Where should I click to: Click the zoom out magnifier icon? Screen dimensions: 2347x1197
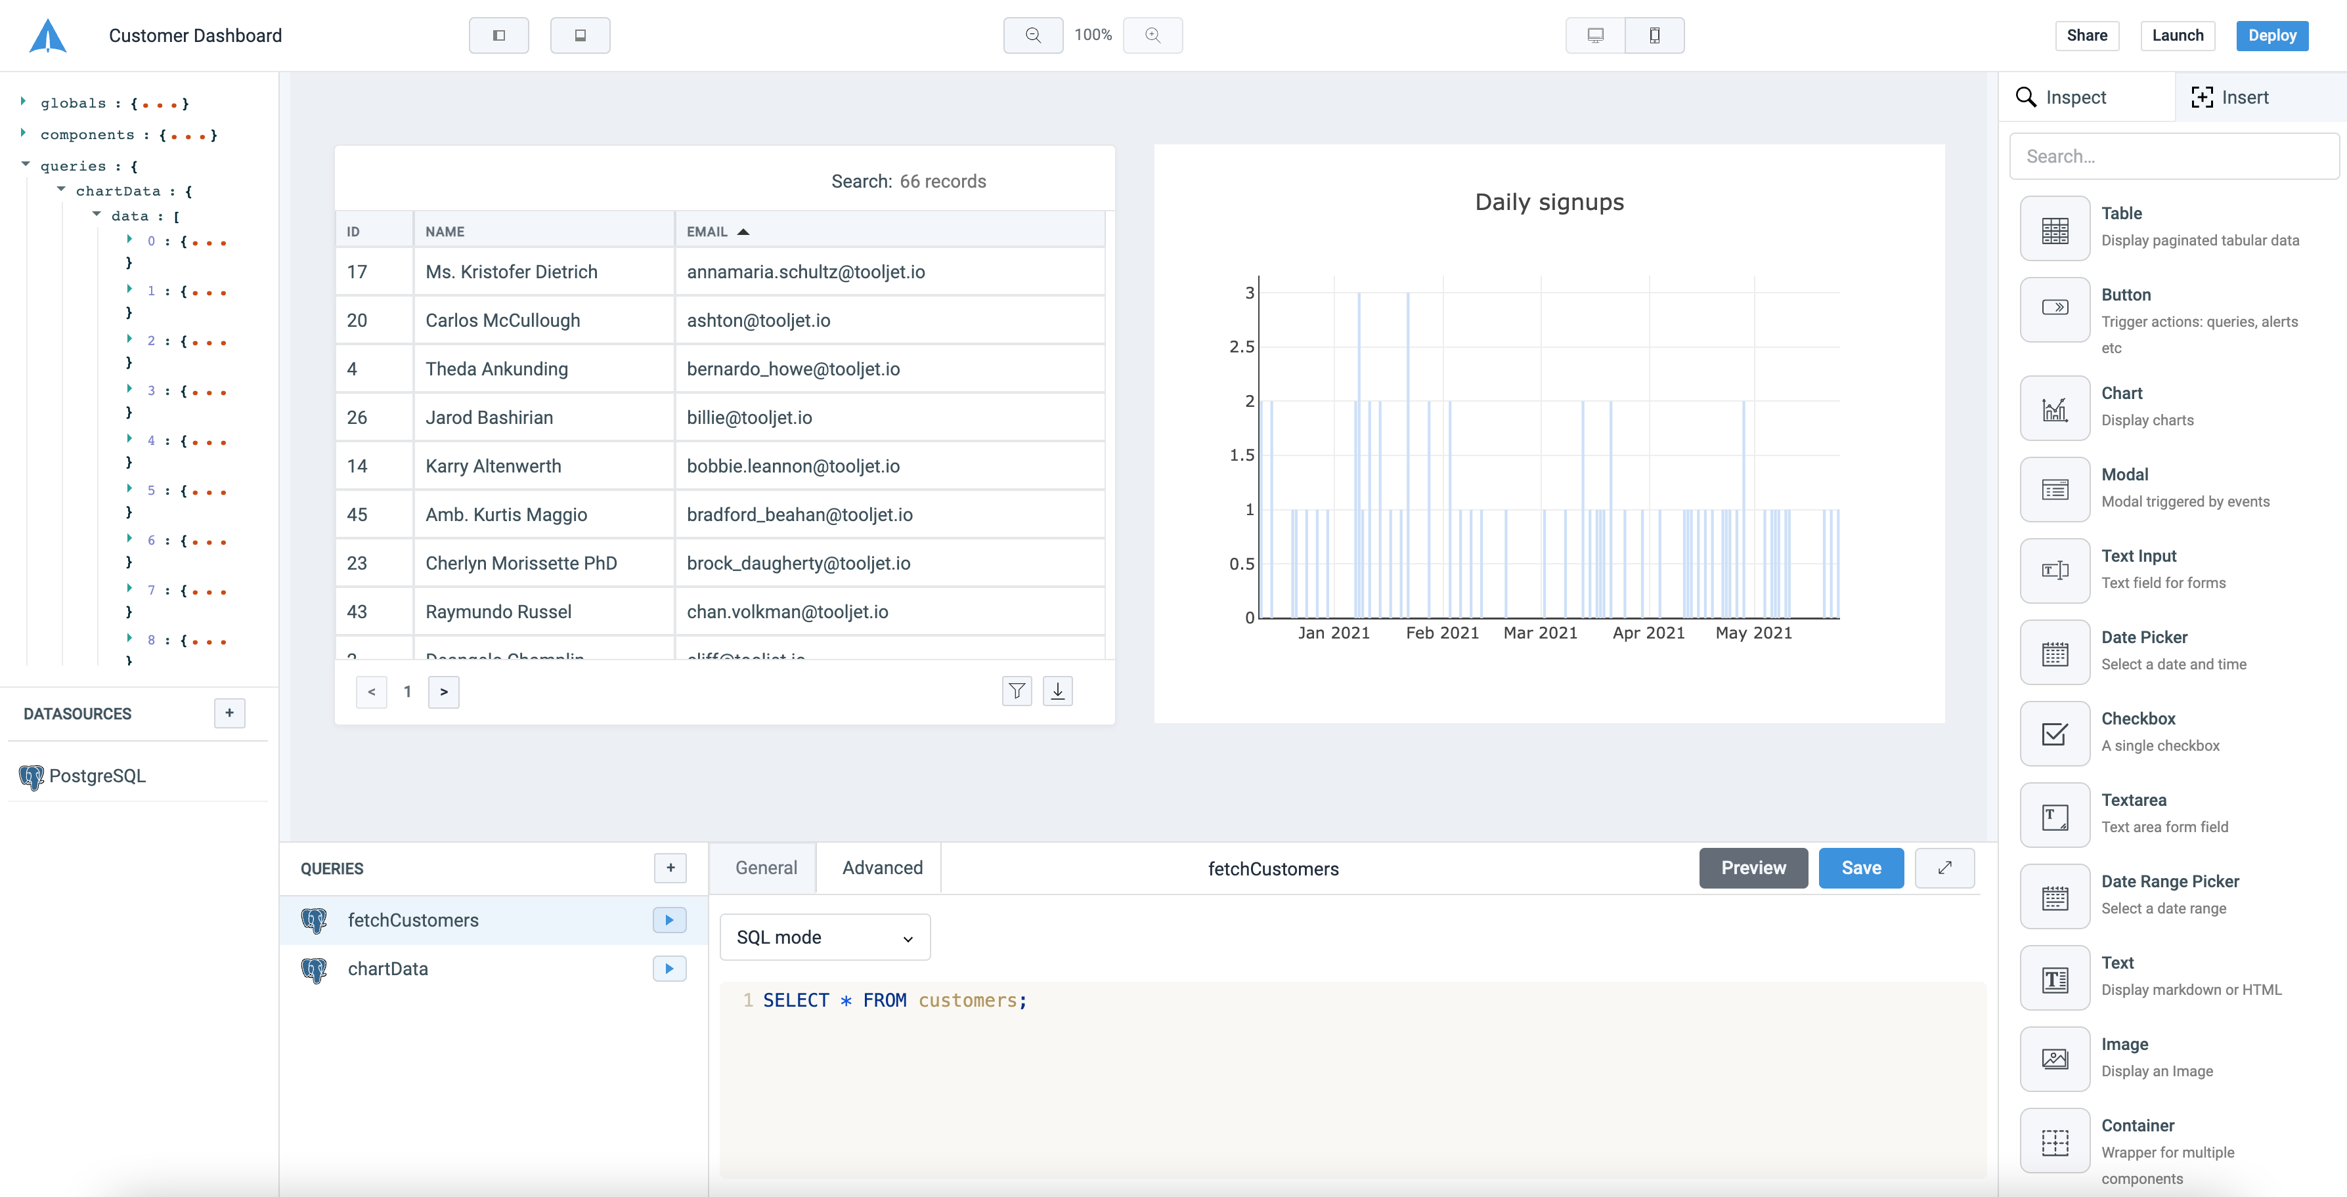[x=1032, y=35]
